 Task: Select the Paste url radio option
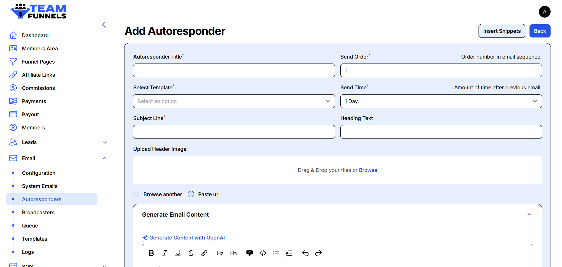[x=191, y=194]
